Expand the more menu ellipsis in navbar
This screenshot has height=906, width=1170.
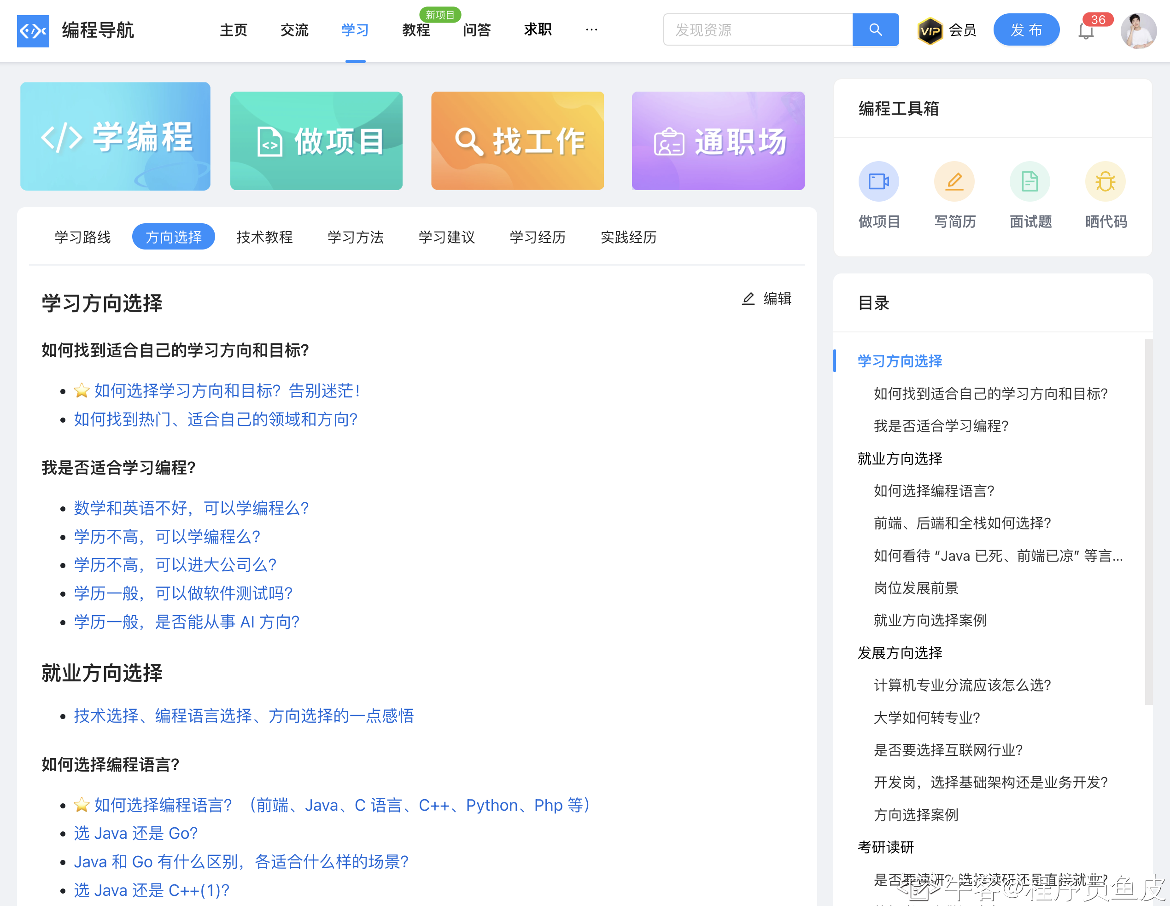pyautogui.click(x=591, y=30)
